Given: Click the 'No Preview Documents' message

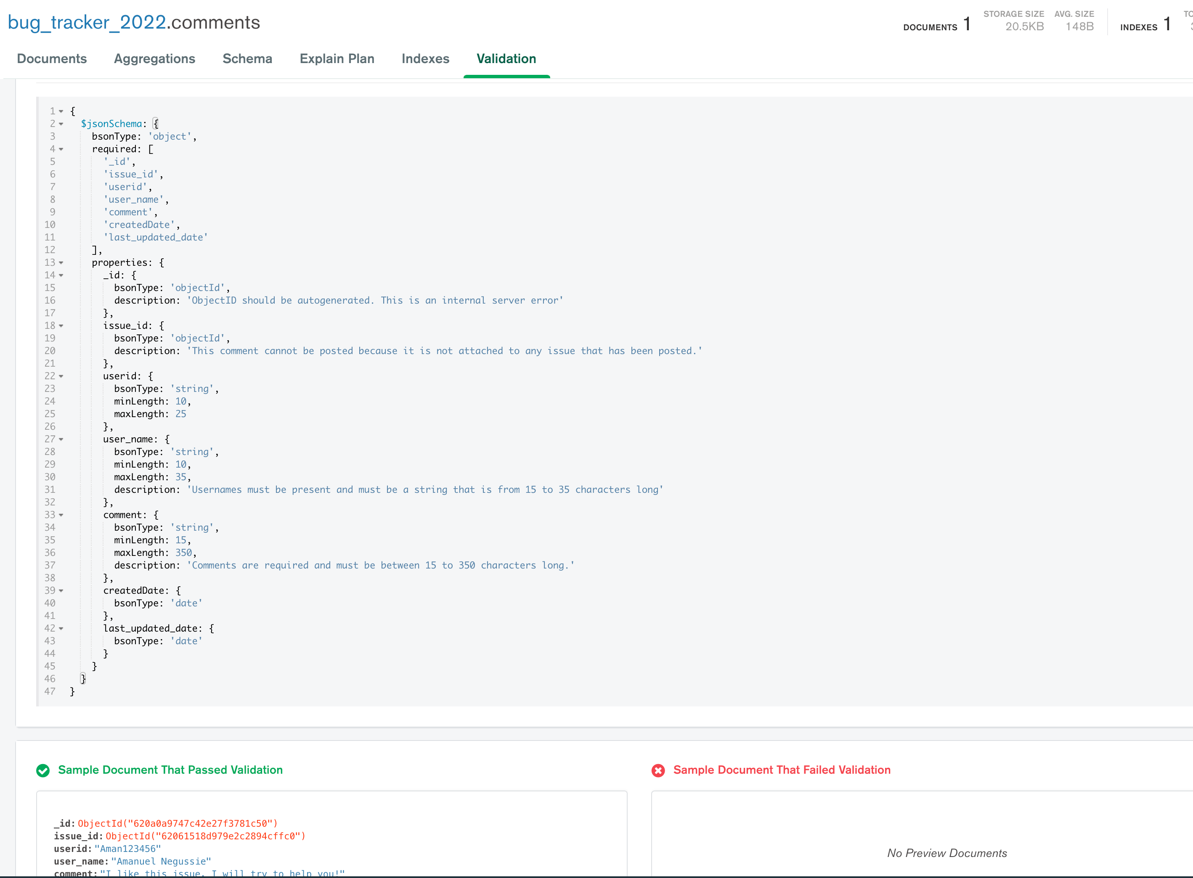Looking at the screenshot, I should 947,853.
